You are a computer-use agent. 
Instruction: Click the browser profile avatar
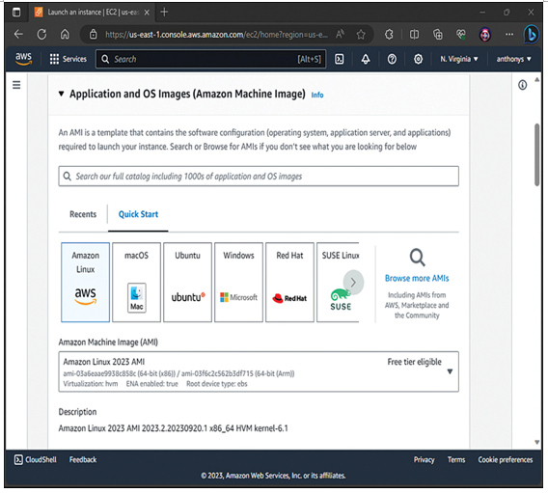pyautogui.click(x=484, y=34)
